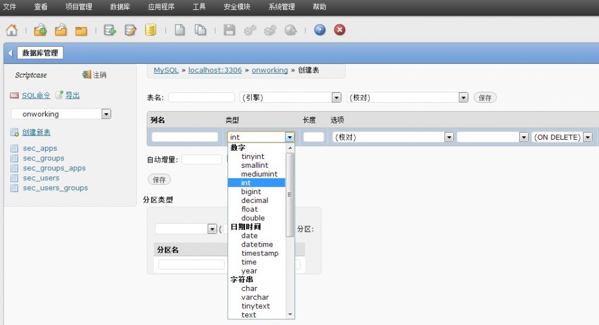Viewport: 599px width, 325px height.
Task: Click the 表名 text input field
Action: (201, 98)
